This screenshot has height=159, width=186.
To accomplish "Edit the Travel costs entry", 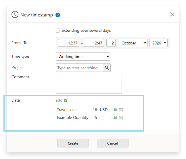I will point(114,110).
